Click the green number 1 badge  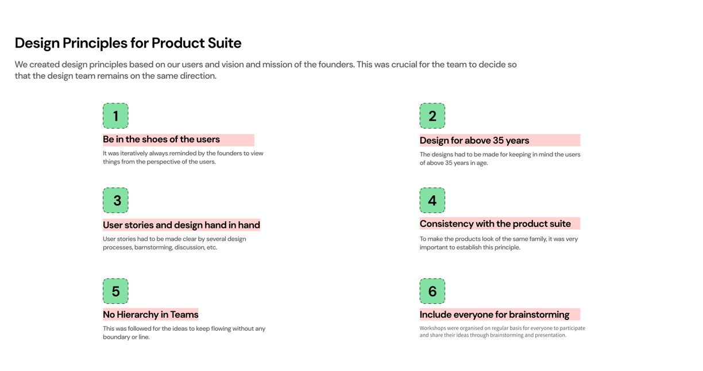(115, 116)
